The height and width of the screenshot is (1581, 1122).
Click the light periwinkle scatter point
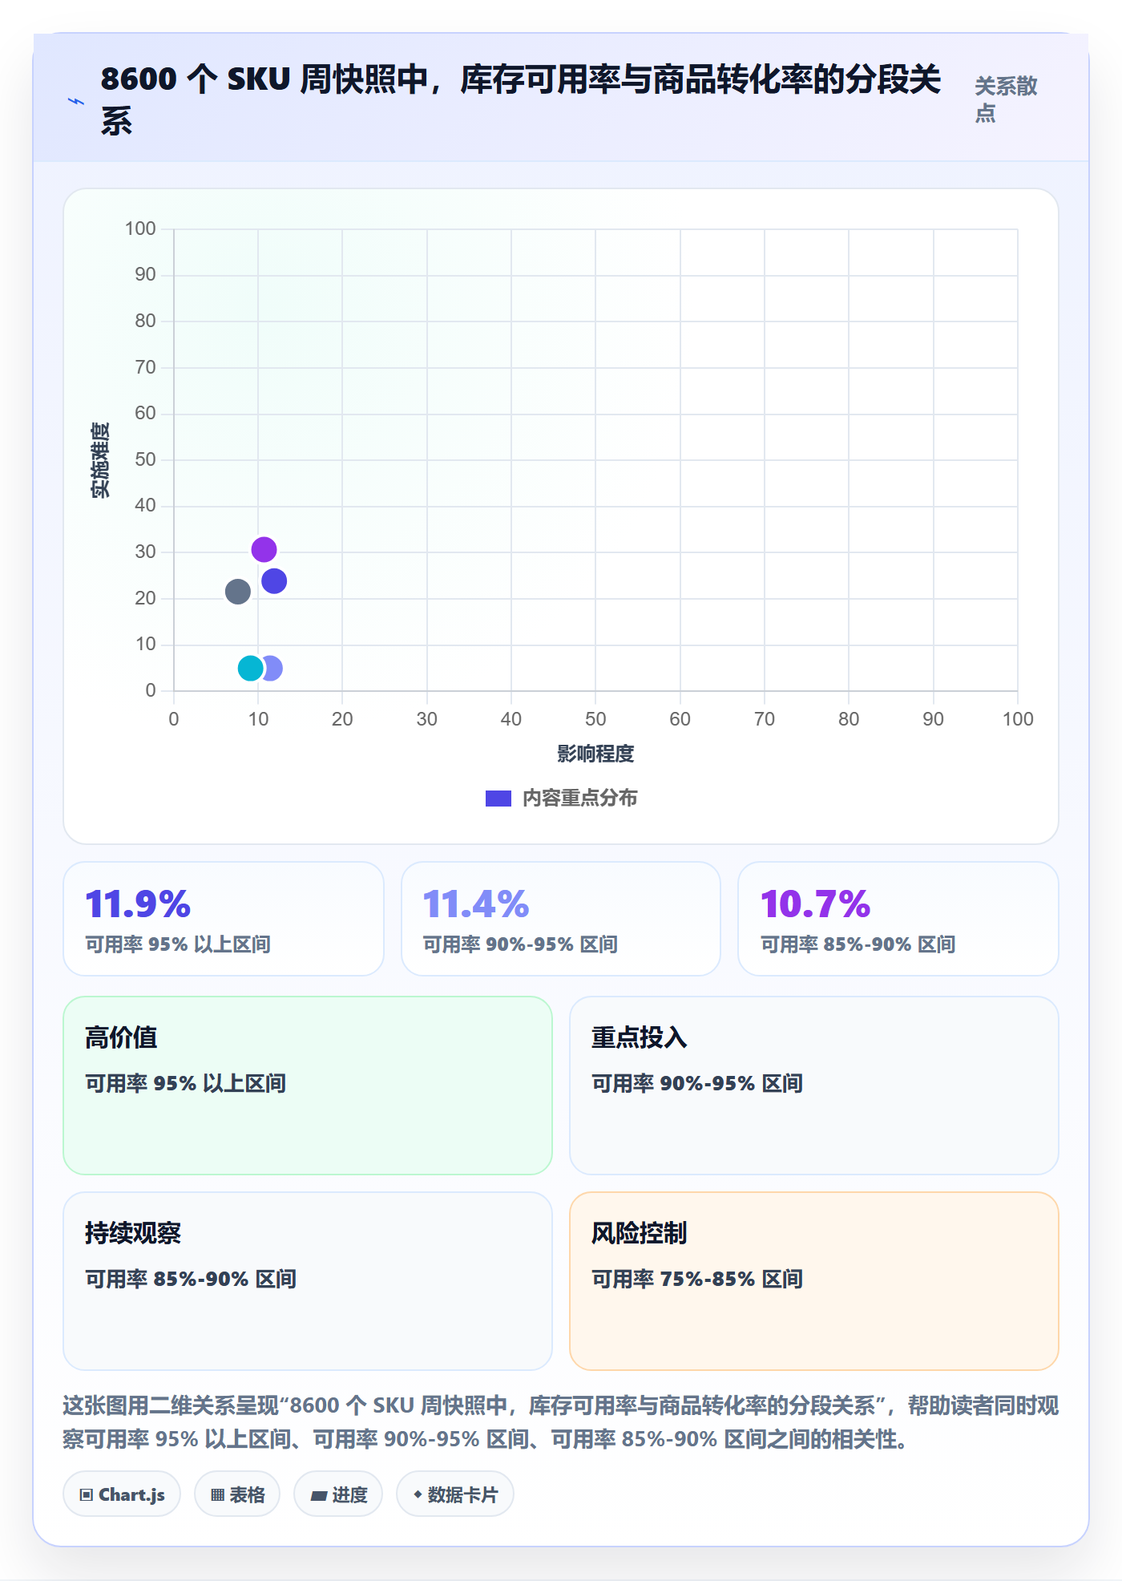(x=275, y=668)
